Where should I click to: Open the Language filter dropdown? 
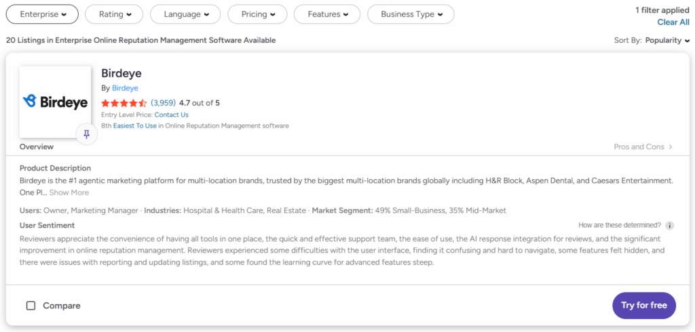(x=185, y=14)
